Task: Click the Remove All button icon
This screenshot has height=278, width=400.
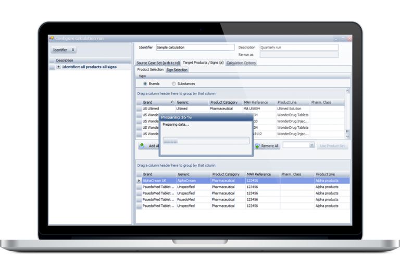Action: click(x=257, y=146)
